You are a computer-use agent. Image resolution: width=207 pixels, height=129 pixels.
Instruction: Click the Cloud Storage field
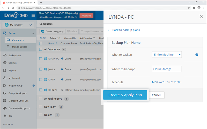click(x=167, y=69)
